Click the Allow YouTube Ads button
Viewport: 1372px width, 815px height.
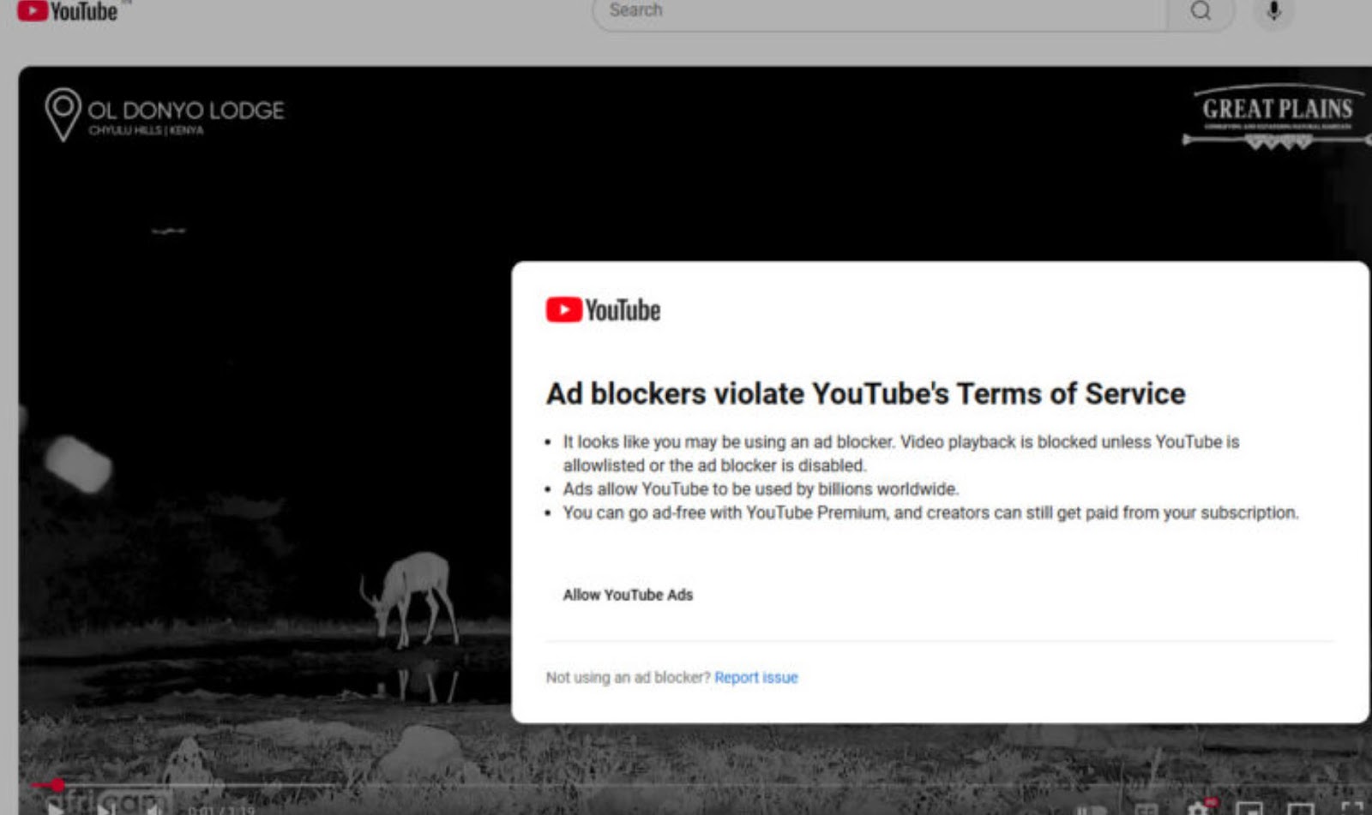tap(628, 595)
